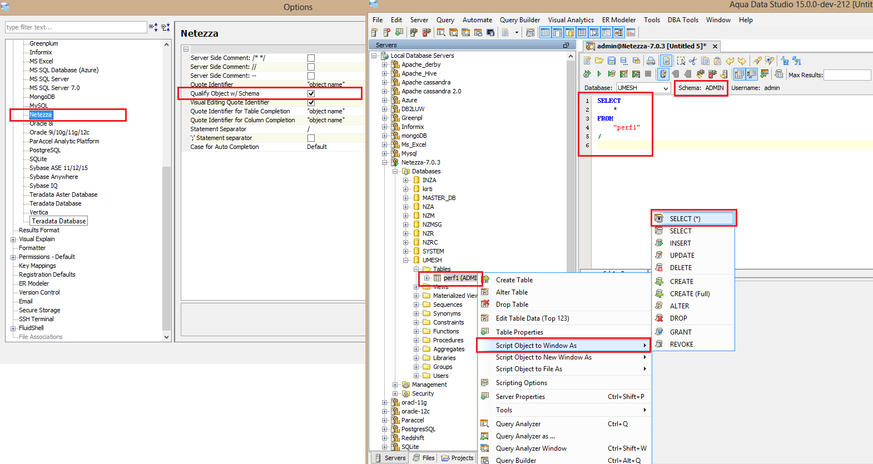
Task: Click the select-all dashed rectangle icon
Action: 681,61
